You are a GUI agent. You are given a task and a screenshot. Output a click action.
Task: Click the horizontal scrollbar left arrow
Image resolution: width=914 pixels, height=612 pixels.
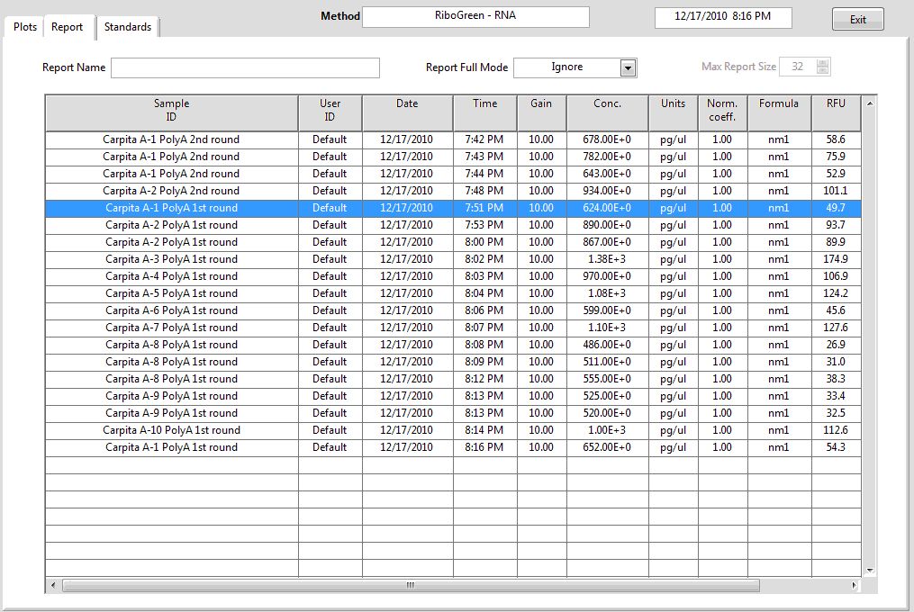[53, 585]
